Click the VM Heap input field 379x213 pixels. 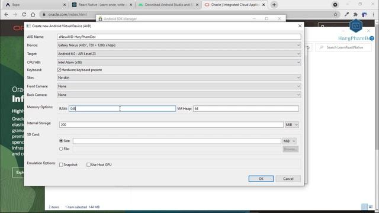pyautogui.click(x=246, y=109)
